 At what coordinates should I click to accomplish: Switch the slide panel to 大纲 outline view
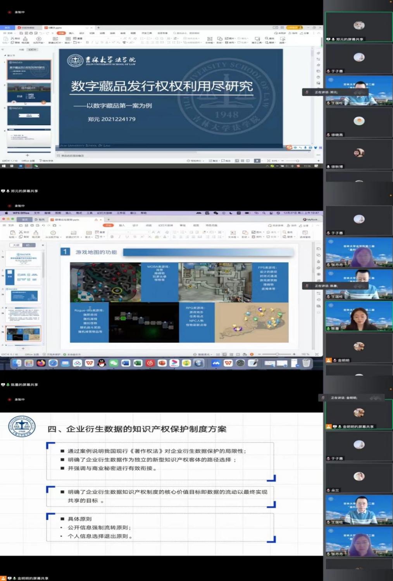pyautogui.click(x=16, y=245)
